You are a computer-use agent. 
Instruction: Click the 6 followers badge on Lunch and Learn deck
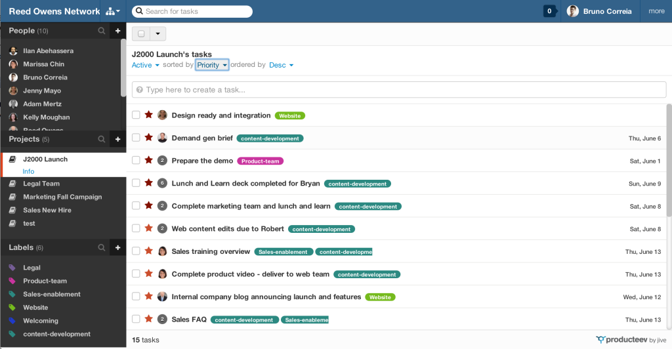coord(162,183)
